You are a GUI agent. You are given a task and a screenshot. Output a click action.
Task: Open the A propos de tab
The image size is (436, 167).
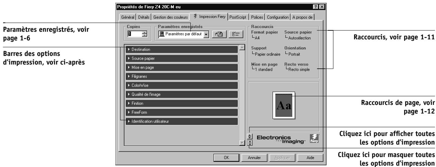click(302, 17)
